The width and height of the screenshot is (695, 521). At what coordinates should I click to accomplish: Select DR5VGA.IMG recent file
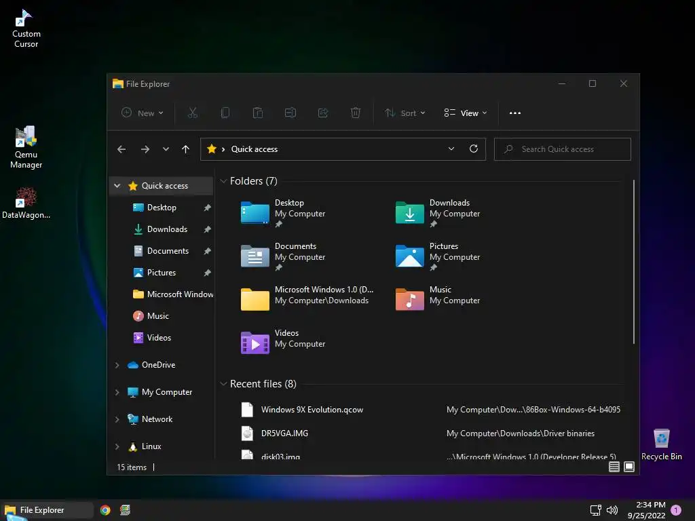tap(430, 433)
